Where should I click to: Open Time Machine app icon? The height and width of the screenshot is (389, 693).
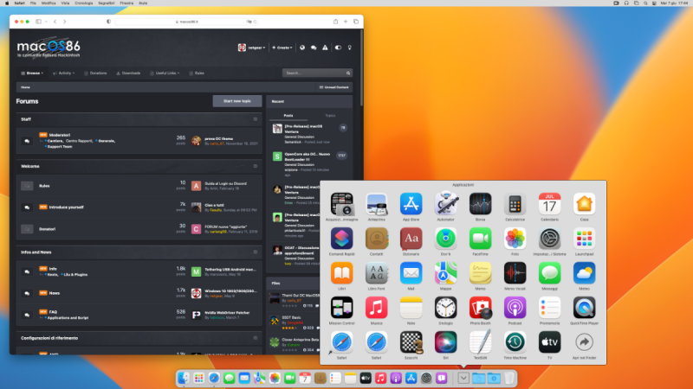(515, 342)
